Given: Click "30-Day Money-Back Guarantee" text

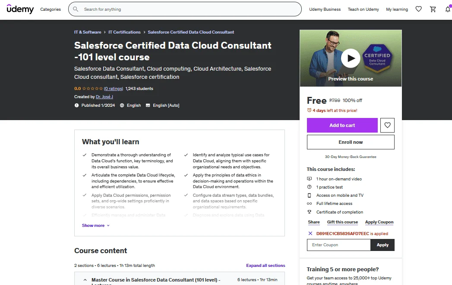Looking at the screenshot, I should 351,157.
